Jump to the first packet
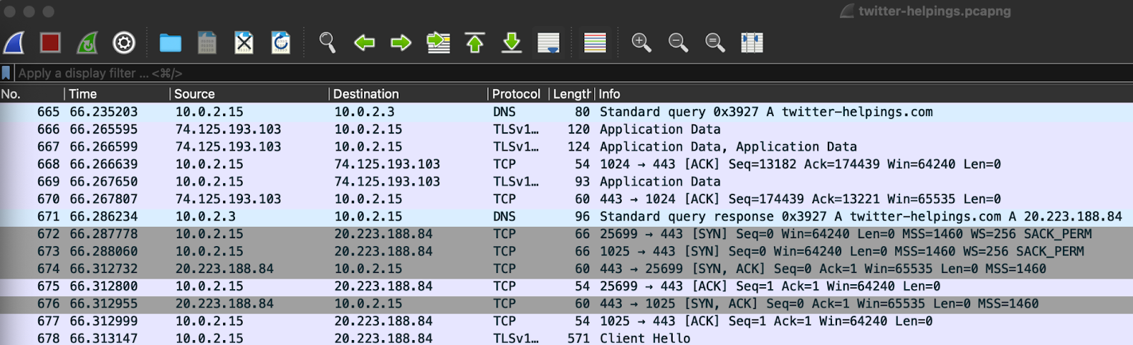1133x345 pixels. tap(474, 43)
